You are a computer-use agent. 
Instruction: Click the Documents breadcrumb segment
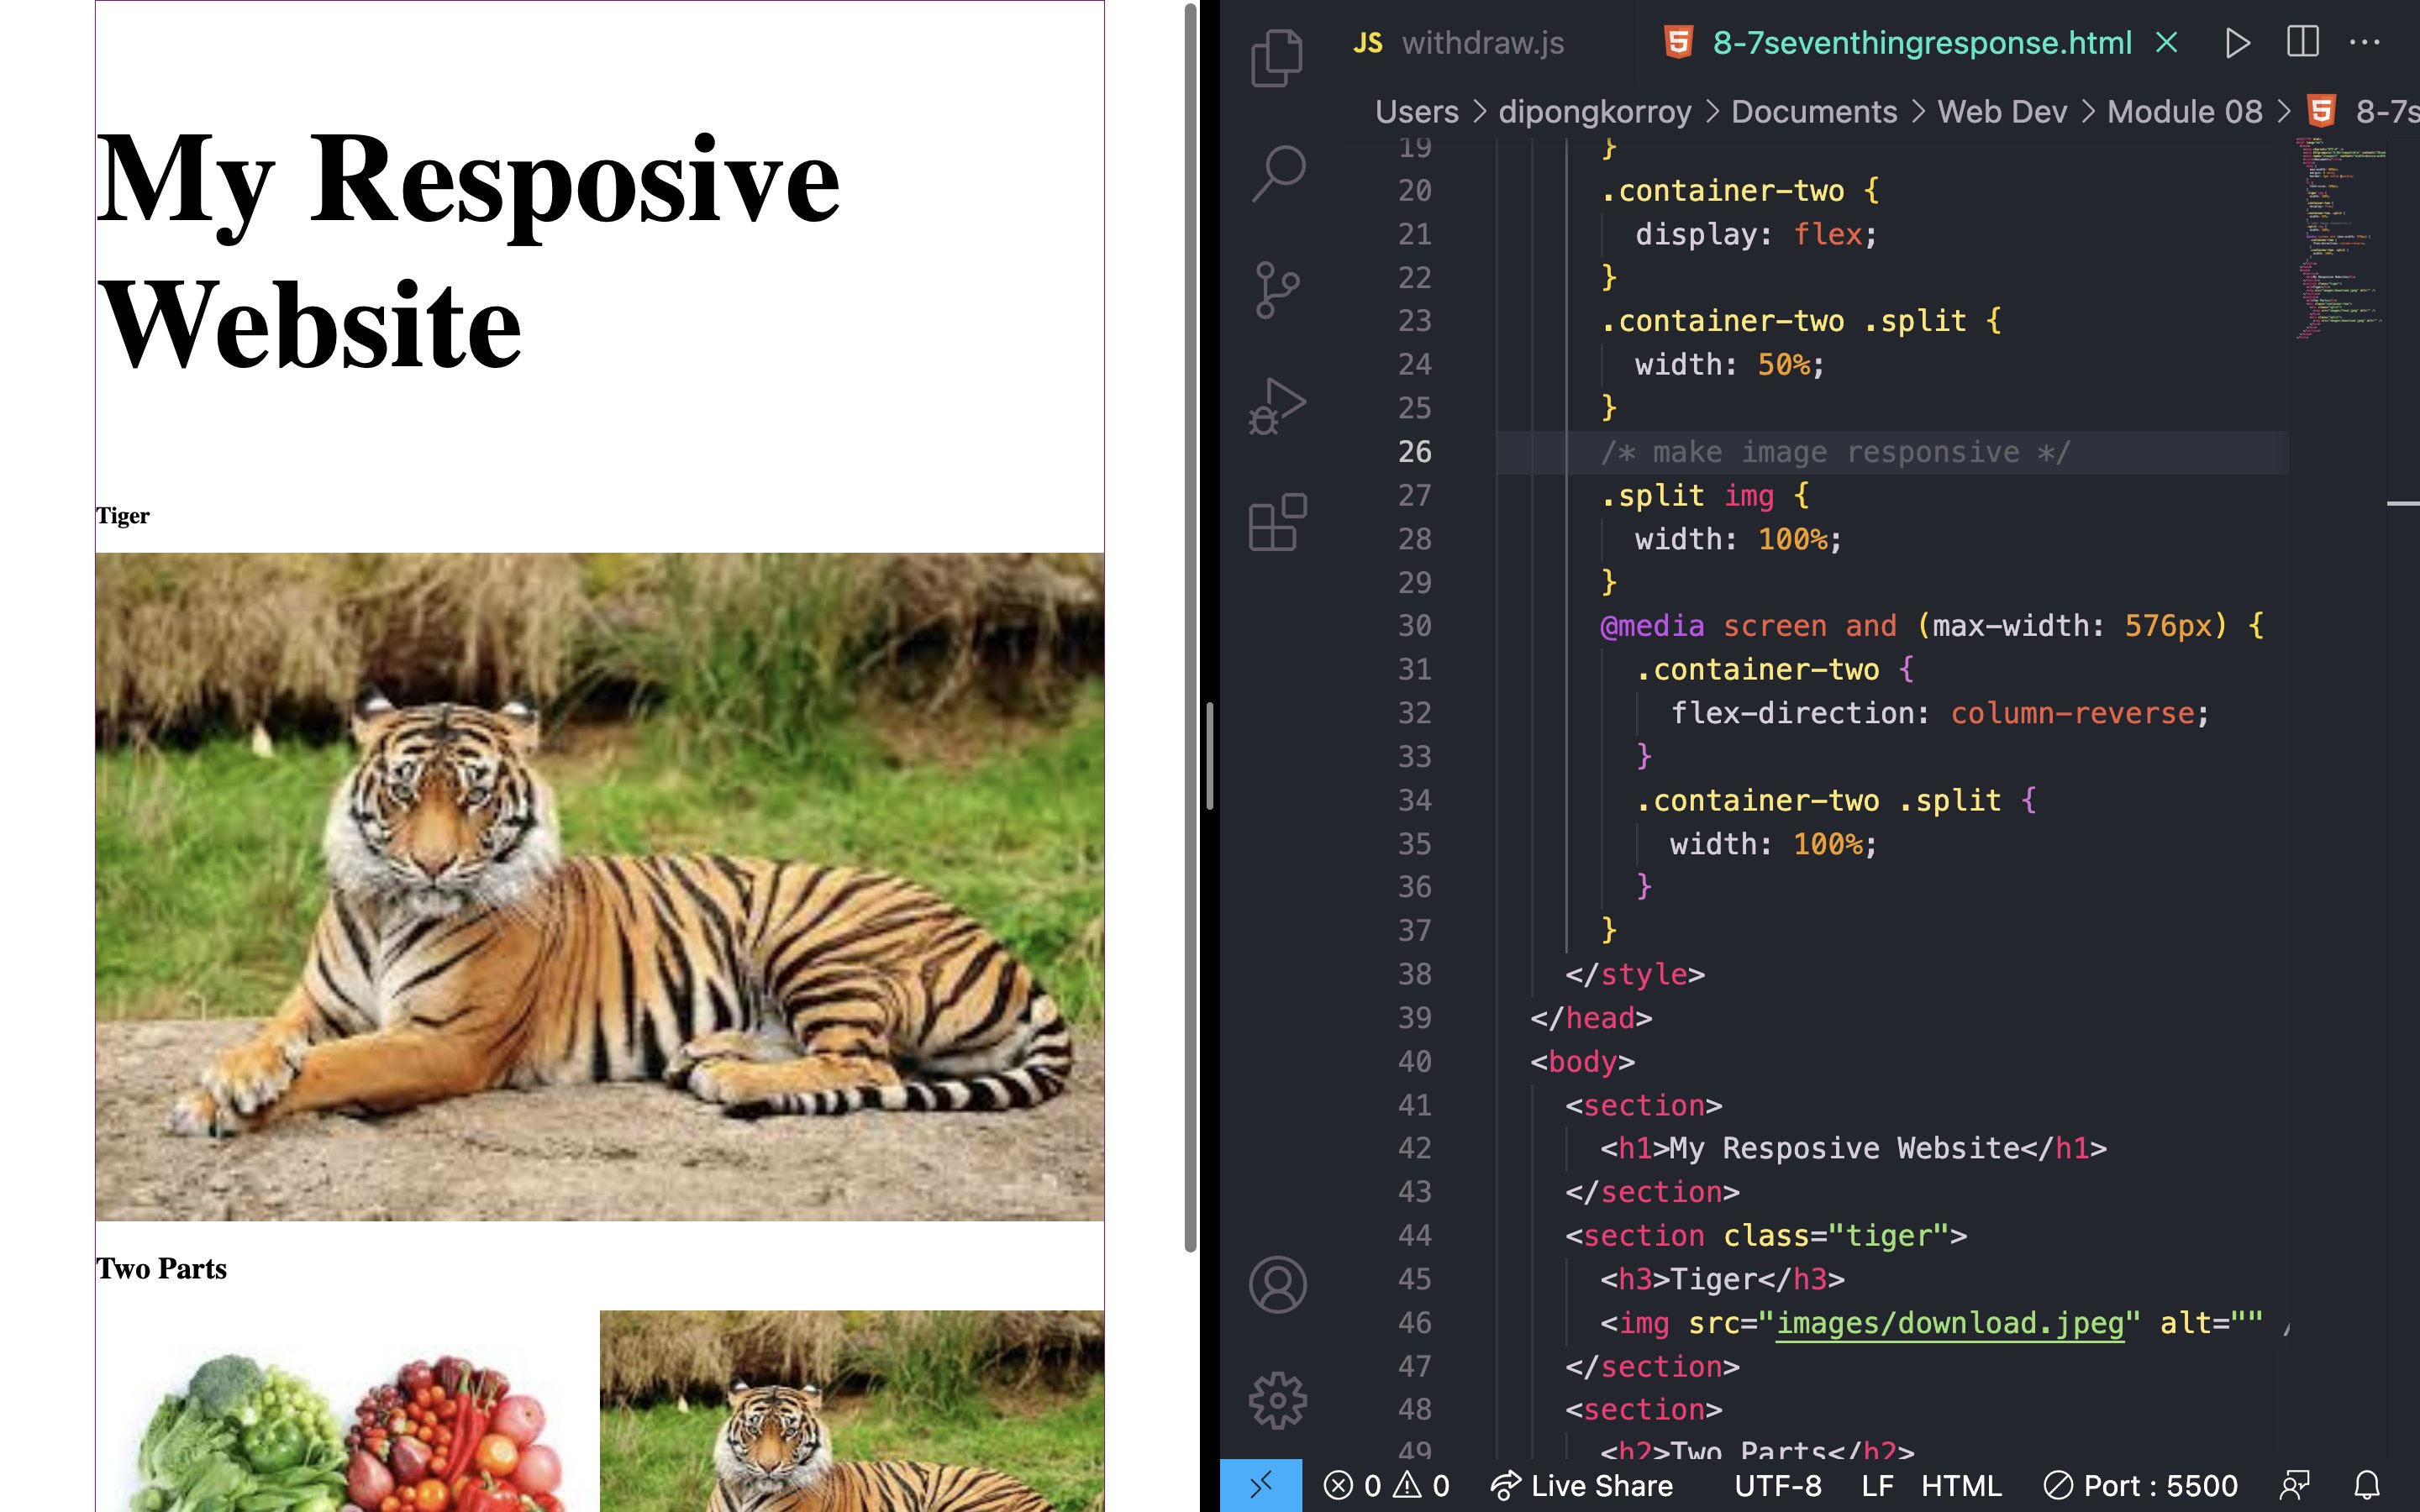coord(1813,111)
